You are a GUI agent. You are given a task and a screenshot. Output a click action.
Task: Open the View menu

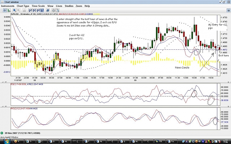pos(50,6)
